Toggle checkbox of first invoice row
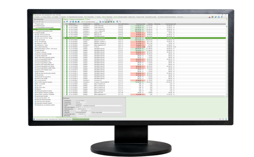This screenshot has width=254, height=157. [x=64, y=26]
